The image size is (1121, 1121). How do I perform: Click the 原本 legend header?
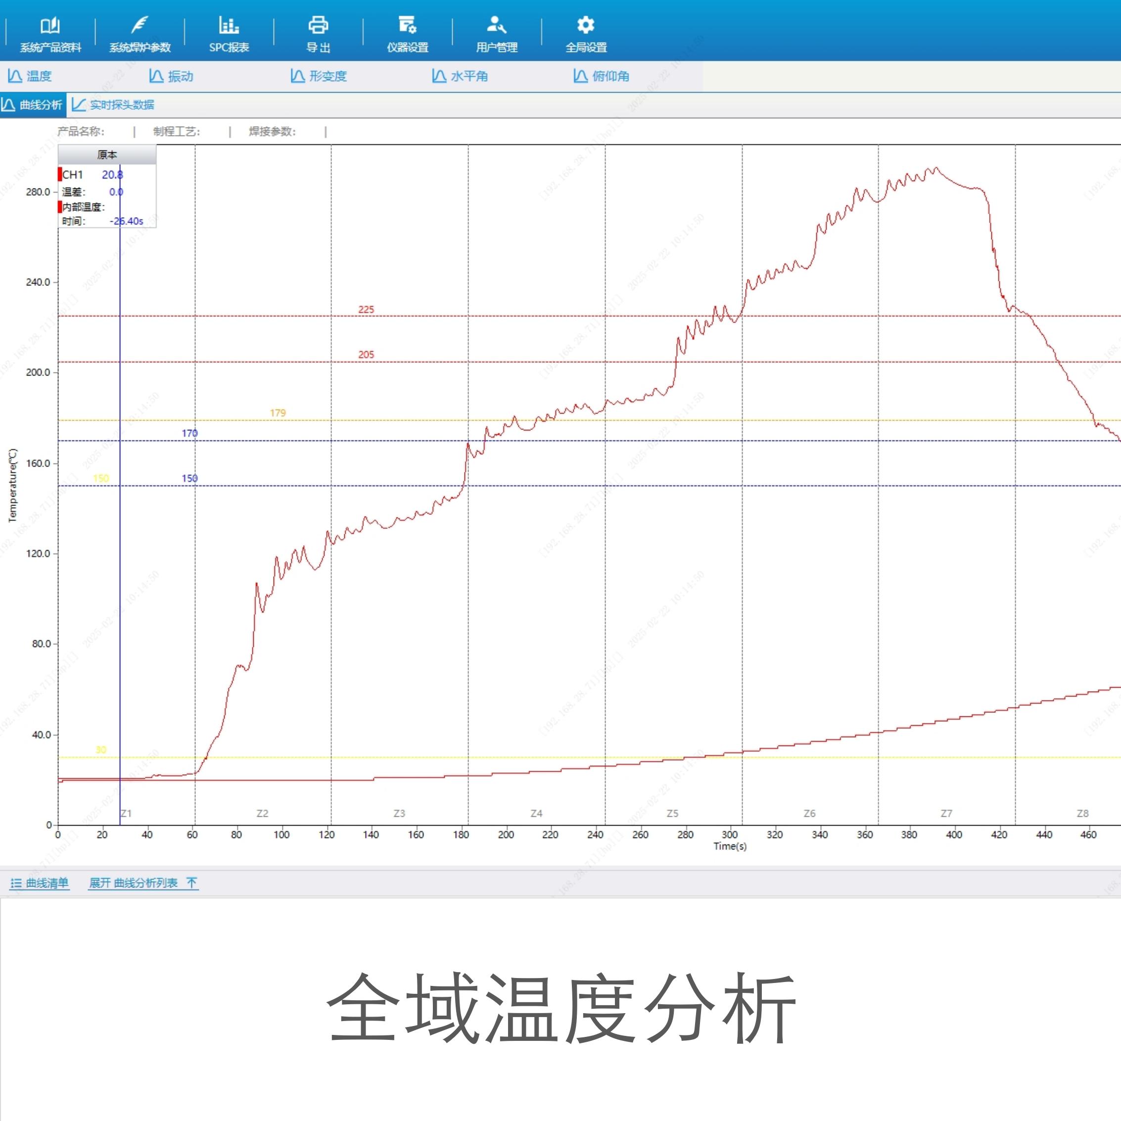107,154
